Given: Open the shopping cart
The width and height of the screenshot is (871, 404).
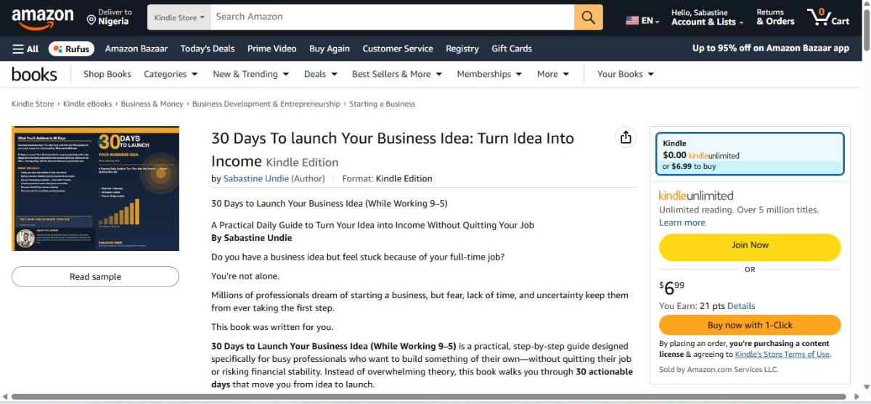Looking at the screenshot, I should [827, 17].
